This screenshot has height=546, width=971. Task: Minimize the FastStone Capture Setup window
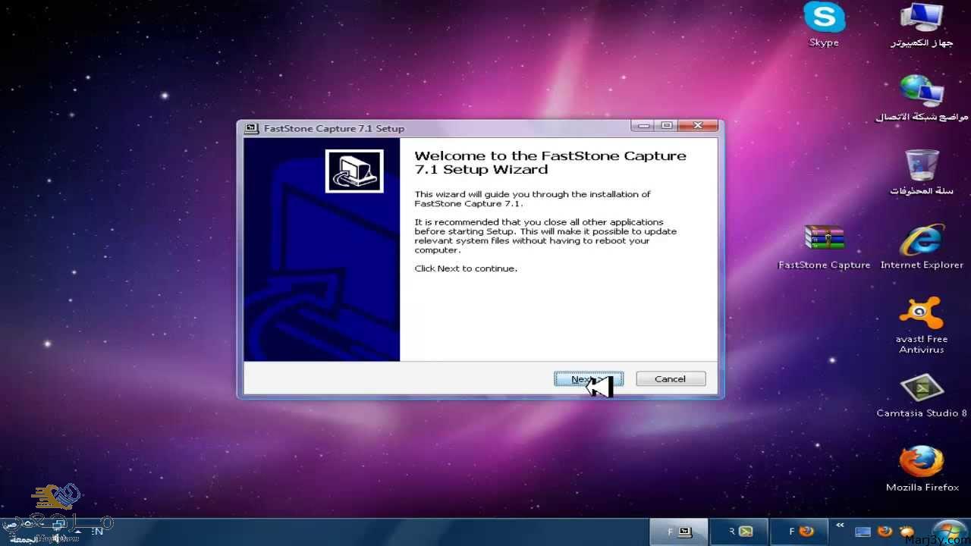point(644,125)
